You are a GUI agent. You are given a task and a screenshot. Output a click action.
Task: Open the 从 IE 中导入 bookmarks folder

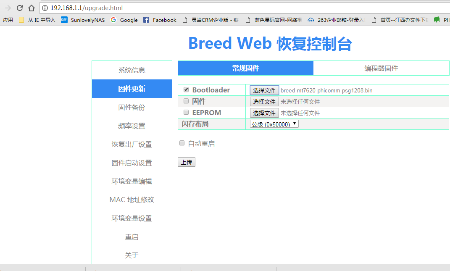(x=37, y=20)
